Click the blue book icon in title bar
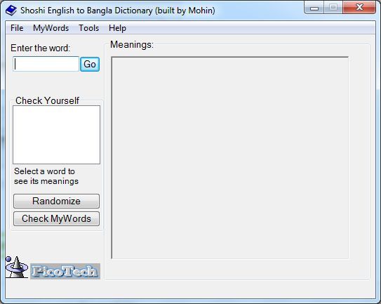 tap(11, 11)
